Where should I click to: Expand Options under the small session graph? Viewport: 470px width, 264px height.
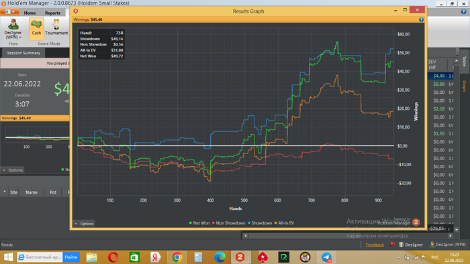pos(13,170)
